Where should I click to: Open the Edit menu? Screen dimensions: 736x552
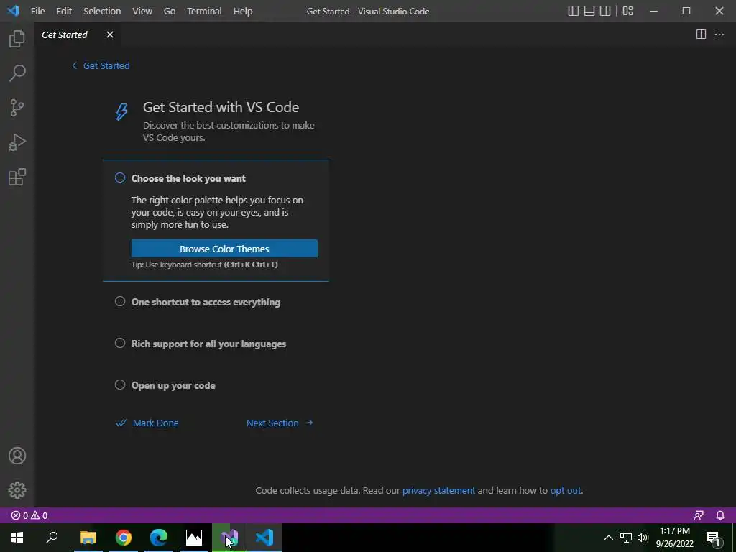(64, 11)
